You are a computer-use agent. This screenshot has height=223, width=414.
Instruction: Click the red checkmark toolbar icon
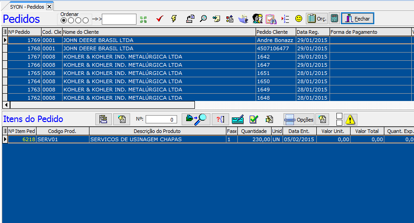tap(159, 19)
